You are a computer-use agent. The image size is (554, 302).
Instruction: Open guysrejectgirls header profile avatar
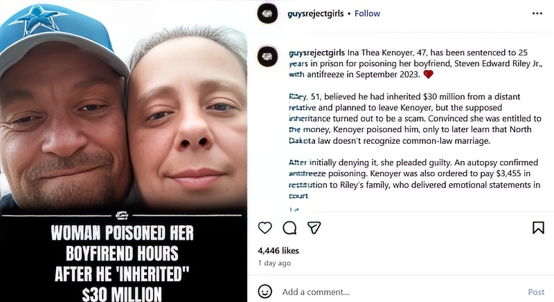(267, 13)
